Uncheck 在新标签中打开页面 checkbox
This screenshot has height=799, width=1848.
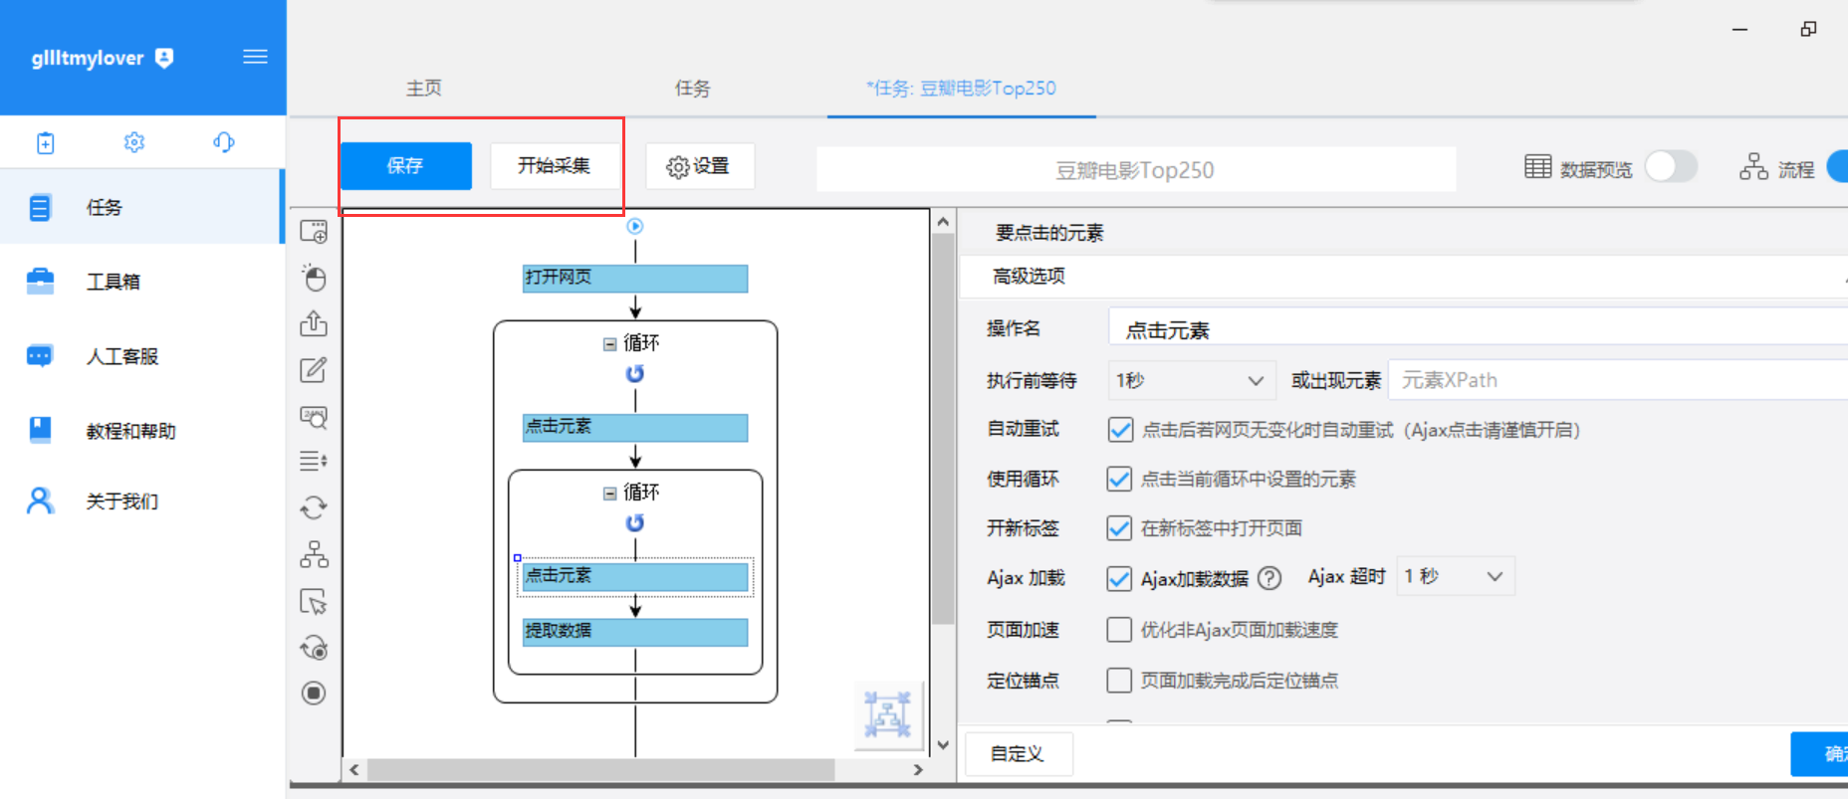point(1119,528)
